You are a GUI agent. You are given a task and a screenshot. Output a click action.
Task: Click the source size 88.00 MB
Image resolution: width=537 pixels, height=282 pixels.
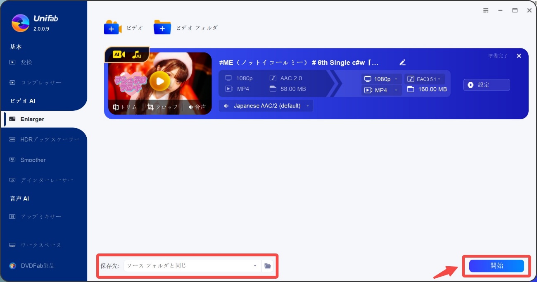pyautogui.click(x=293, y=89)
